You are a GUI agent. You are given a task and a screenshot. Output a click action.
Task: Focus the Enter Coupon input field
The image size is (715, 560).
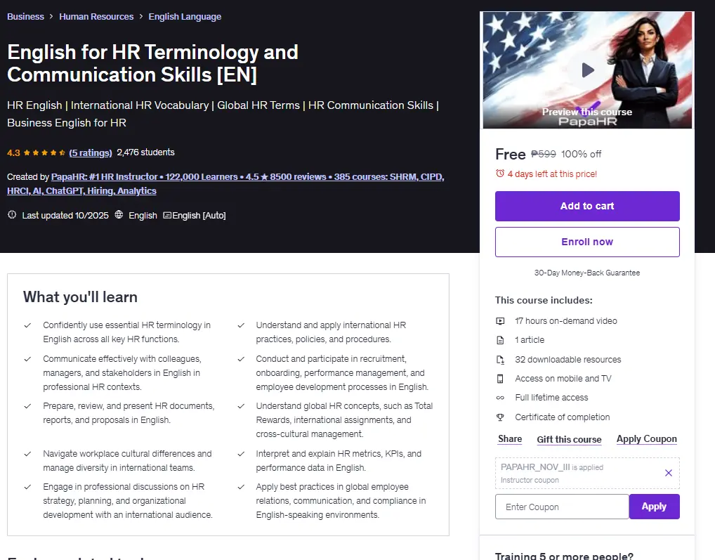562,507
